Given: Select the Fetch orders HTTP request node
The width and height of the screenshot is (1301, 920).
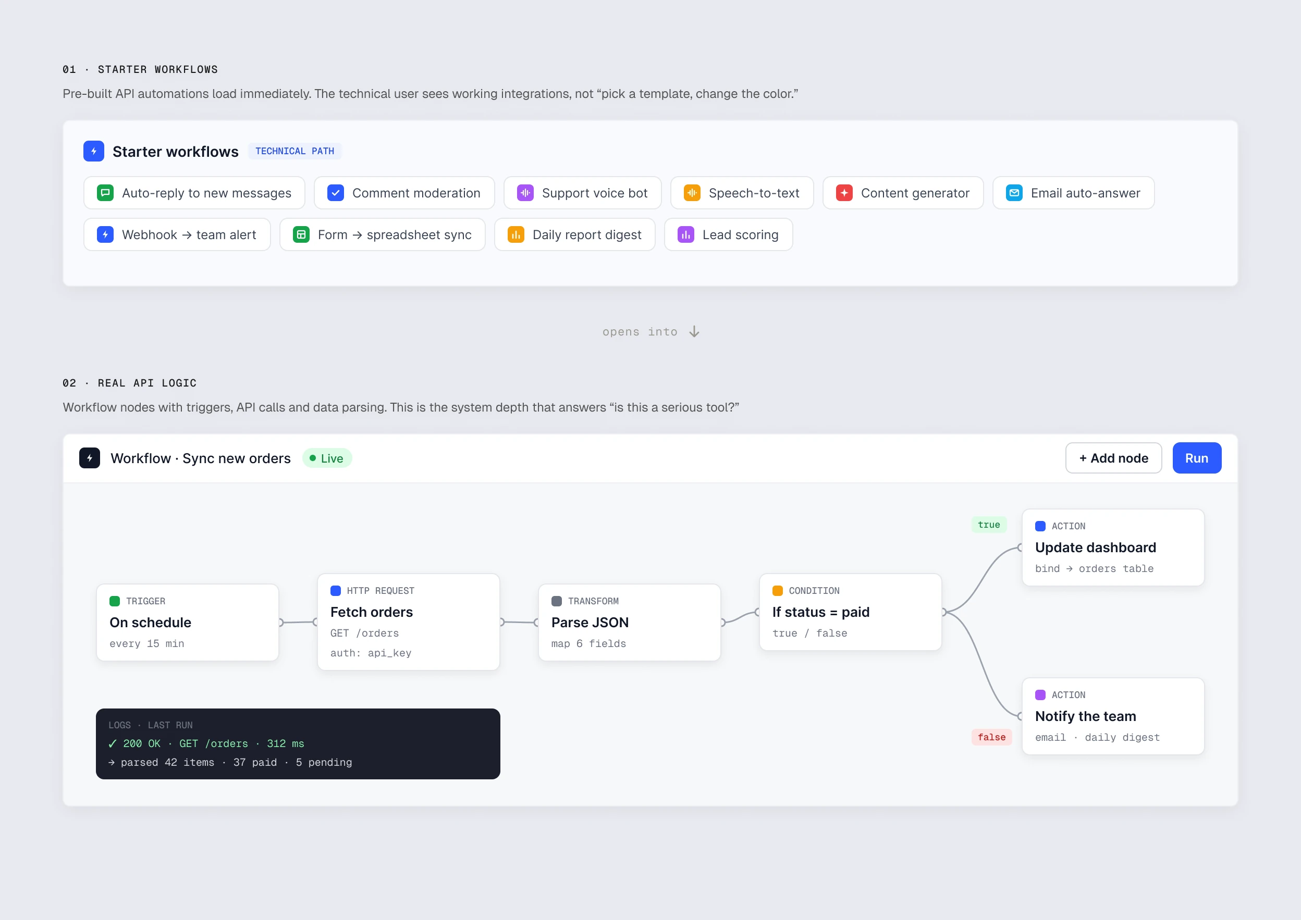Looking at the screenshot, I should [x=409, y=622].
